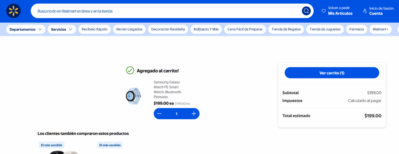Expand the Servicios dropdown
This screenshot has height=154, width=399.
coord(62,29)
